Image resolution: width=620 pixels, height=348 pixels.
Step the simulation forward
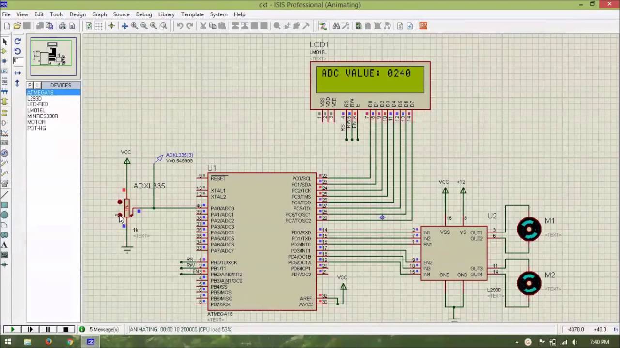30,329
